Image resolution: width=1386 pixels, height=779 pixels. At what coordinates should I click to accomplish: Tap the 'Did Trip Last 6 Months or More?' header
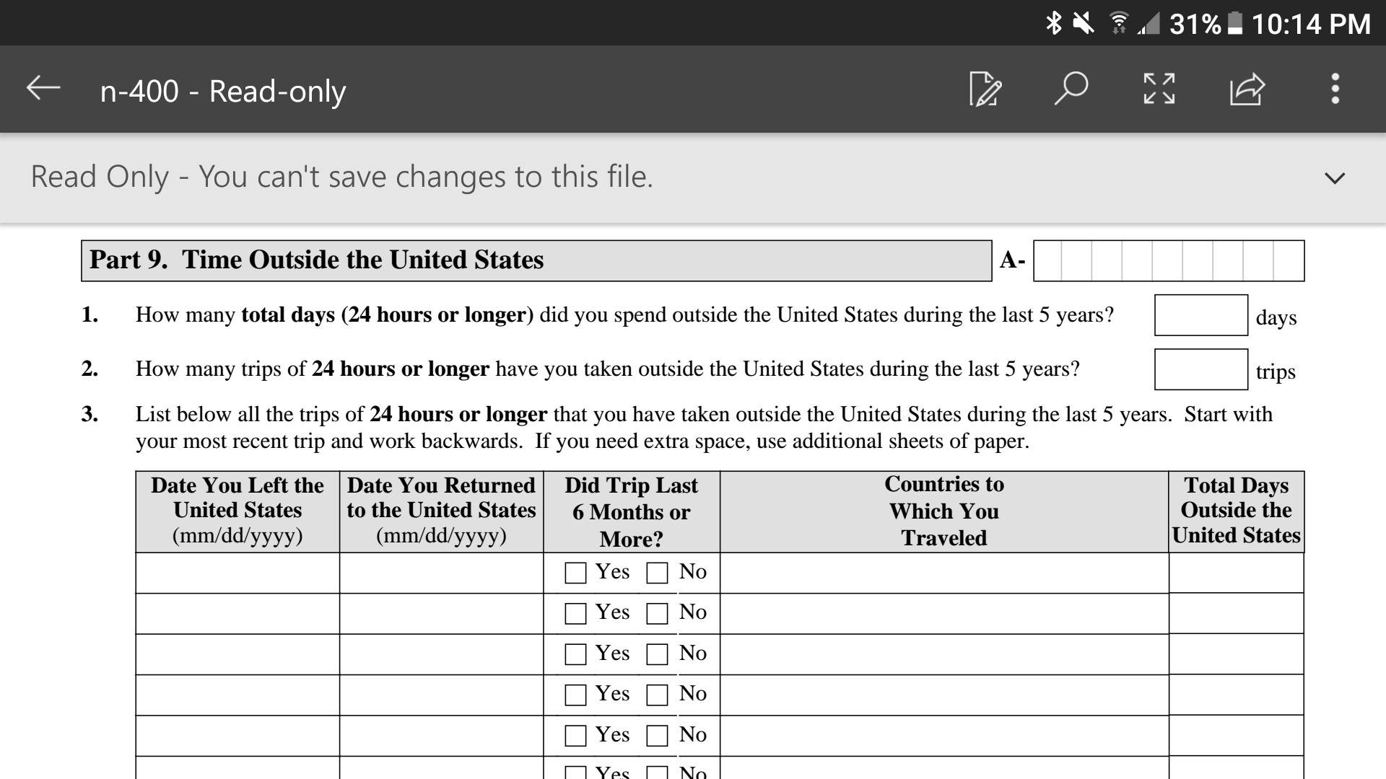point(631,512)
